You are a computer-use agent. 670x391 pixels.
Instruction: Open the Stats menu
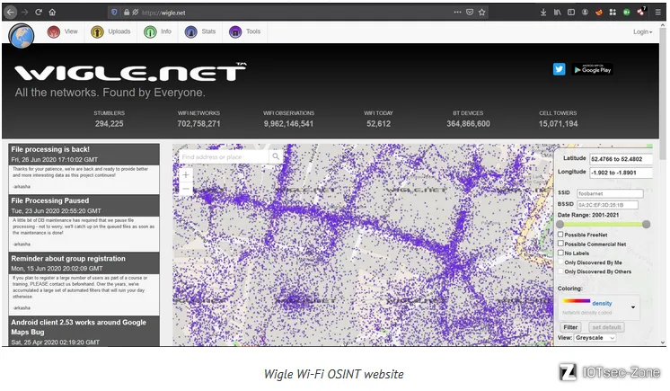(x=208, y=31)
